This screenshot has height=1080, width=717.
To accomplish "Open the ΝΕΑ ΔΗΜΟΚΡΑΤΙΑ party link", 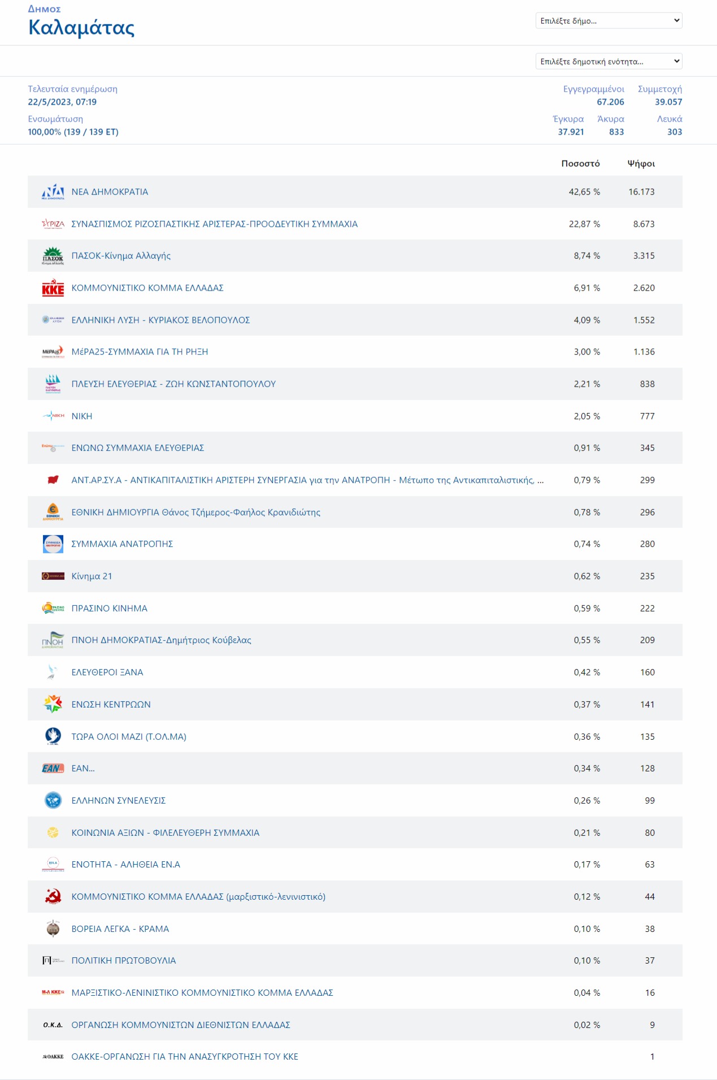I will tap(110, 192).
